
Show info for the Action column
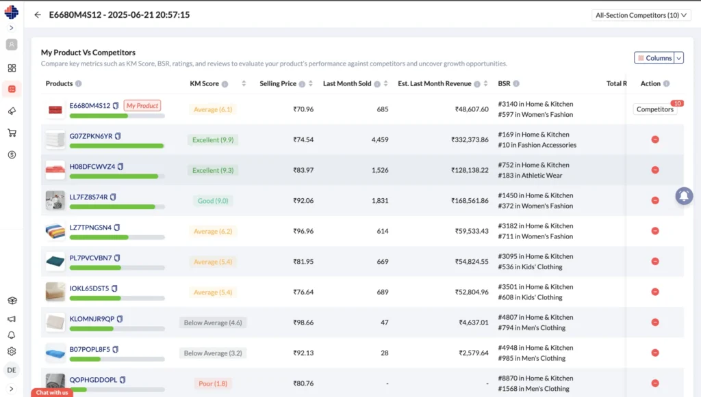pyautogui.click(x=667, y=84)
